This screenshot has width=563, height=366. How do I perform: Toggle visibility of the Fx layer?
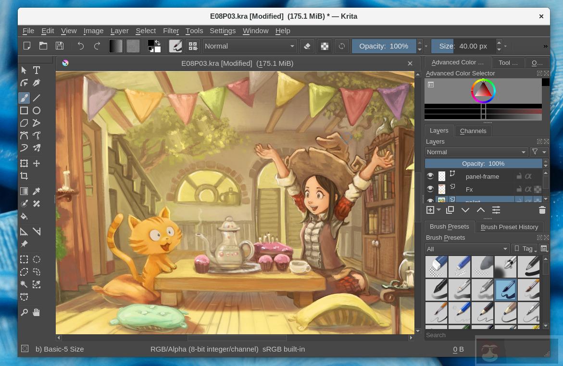(430, 189)
